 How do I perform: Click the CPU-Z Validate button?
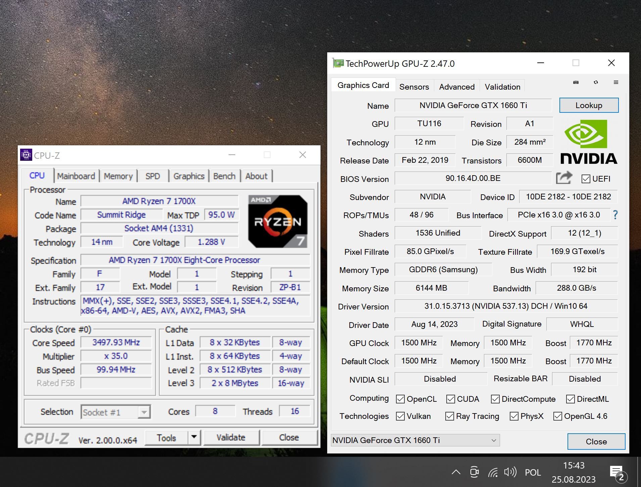click(231, 437)
